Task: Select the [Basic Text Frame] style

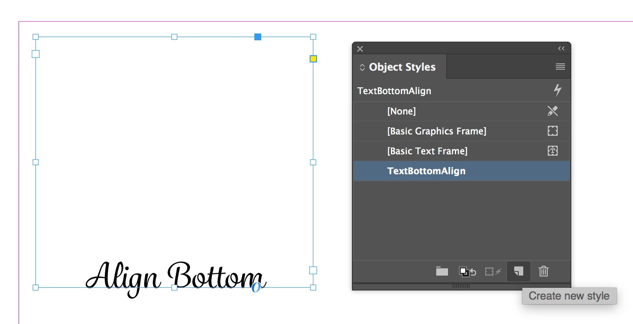Action: [x=462, y=151]
